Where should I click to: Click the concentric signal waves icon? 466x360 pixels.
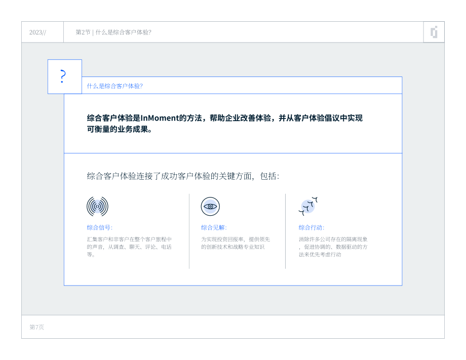[97, 207]
